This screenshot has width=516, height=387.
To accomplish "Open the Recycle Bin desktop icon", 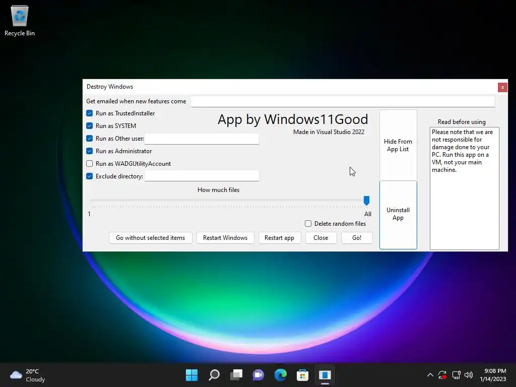I will click(20, 20).
